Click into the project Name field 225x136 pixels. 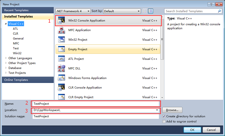(96, 104)
